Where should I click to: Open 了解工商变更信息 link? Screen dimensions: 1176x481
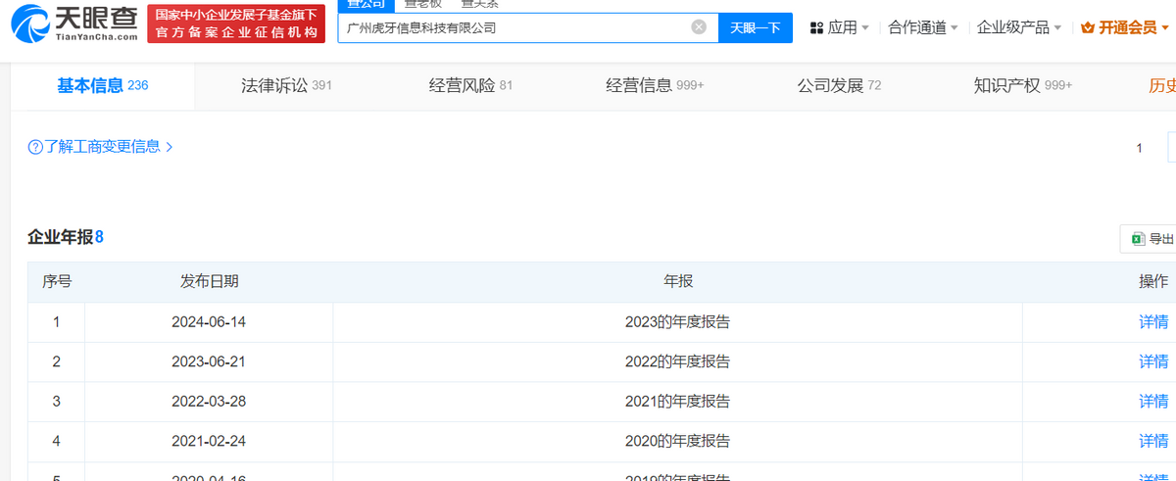(x=101, y=147)
